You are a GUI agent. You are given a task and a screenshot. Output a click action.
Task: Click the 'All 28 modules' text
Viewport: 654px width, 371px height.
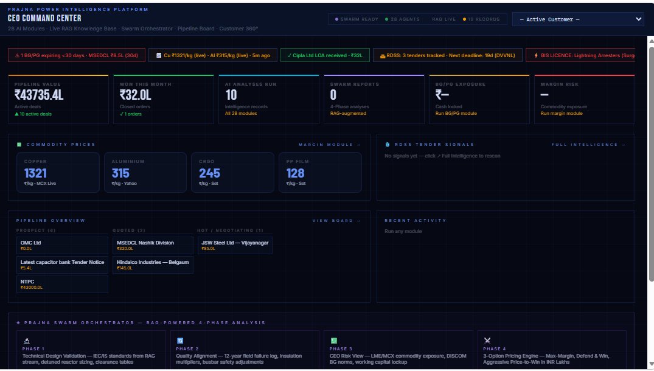tap(241, 113)
